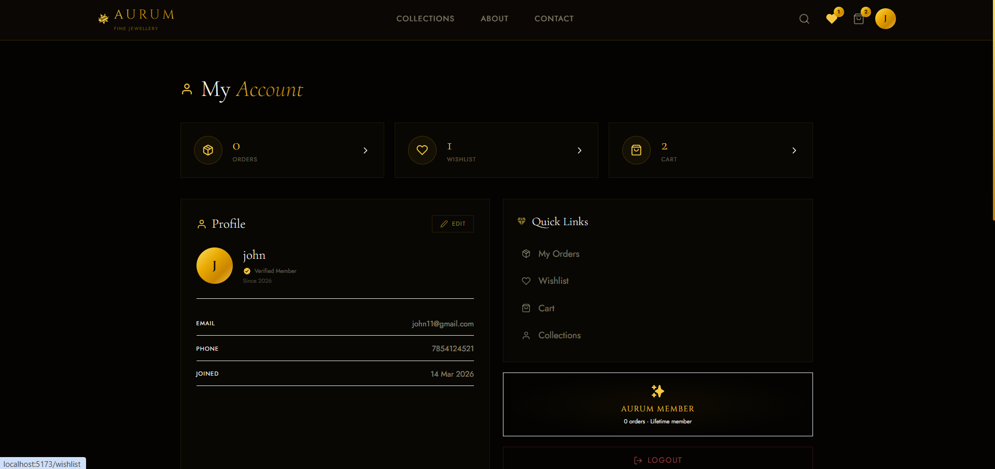The width and height of the screenshot is (995, 469).
Task: Click the Cart card right arrow
Action: click(x=794, y=150)
